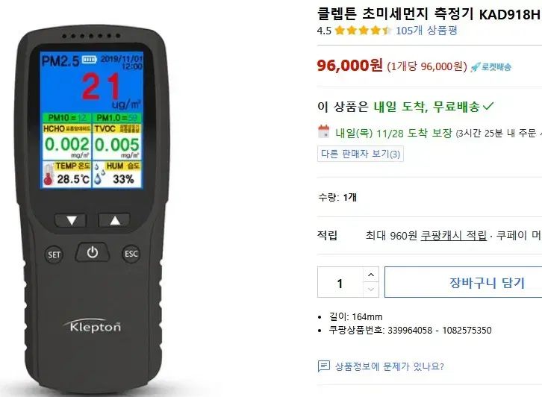Click the calendar icon beside arrival date

pos(324,131)
